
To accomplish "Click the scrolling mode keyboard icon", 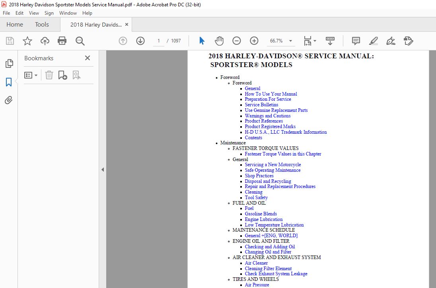I will [x=330, y=41].
